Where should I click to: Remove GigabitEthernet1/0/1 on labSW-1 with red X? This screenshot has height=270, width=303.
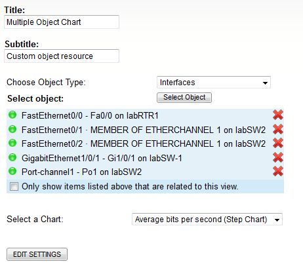coord(278,157)
